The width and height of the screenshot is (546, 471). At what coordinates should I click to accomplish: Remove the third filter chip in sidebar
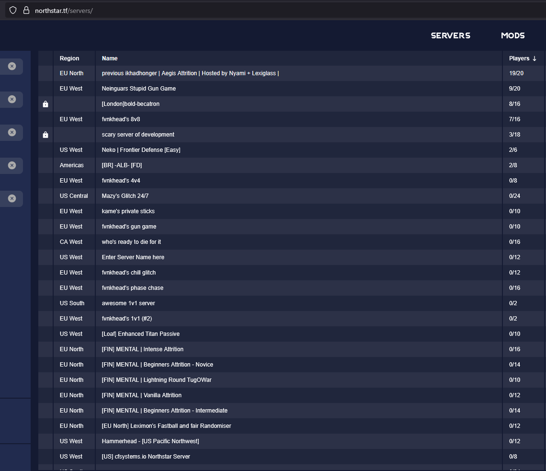(12, 132)
